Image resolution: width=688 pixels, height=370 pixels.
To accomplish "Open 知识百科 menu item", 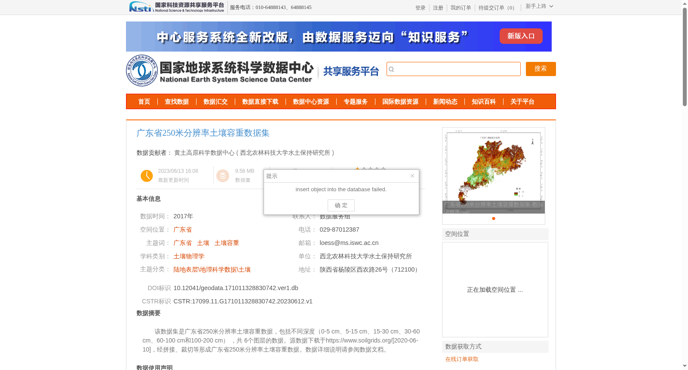I will click(x=484, y=102).
